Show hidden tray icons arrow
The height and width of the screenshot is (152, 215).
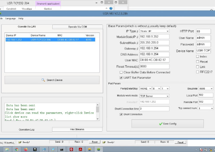(x=196, y=150)
